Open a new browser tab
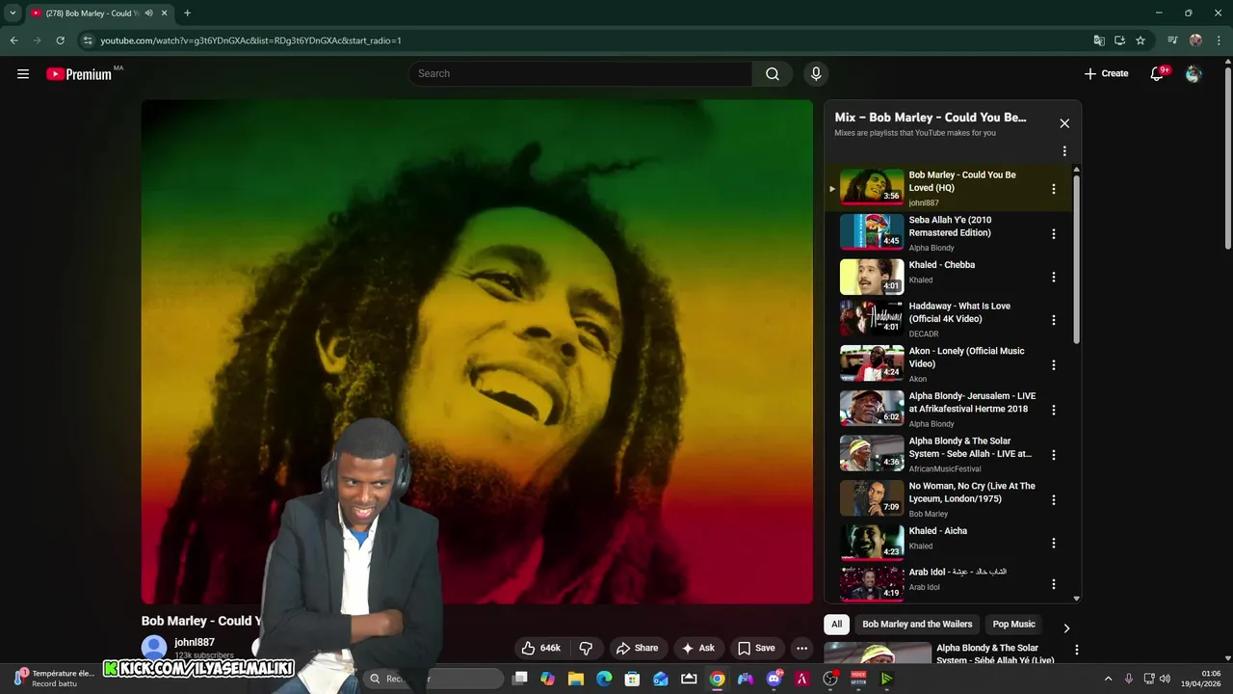Screen dimensions: 1233x694 pos(187,13)
